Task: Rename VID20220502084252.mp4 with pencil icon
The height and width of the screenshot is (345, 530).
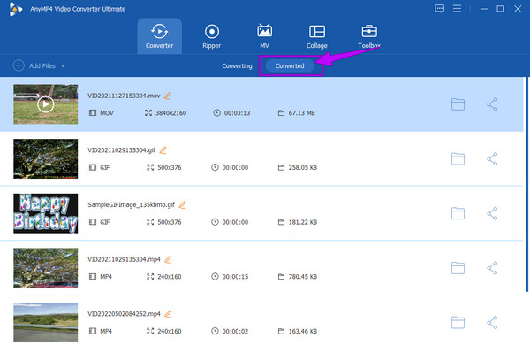Action: click(x=168, y=314)
